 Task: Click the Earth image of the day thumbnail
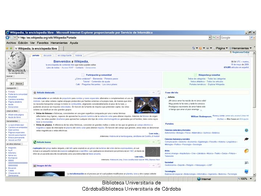point(50,174)
